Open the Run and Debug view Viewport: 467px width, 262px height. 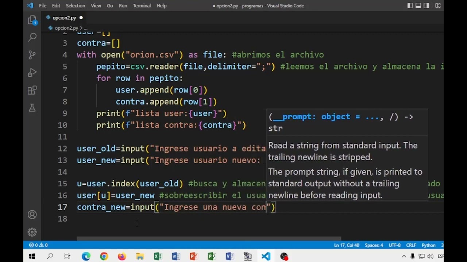[32, 72]
